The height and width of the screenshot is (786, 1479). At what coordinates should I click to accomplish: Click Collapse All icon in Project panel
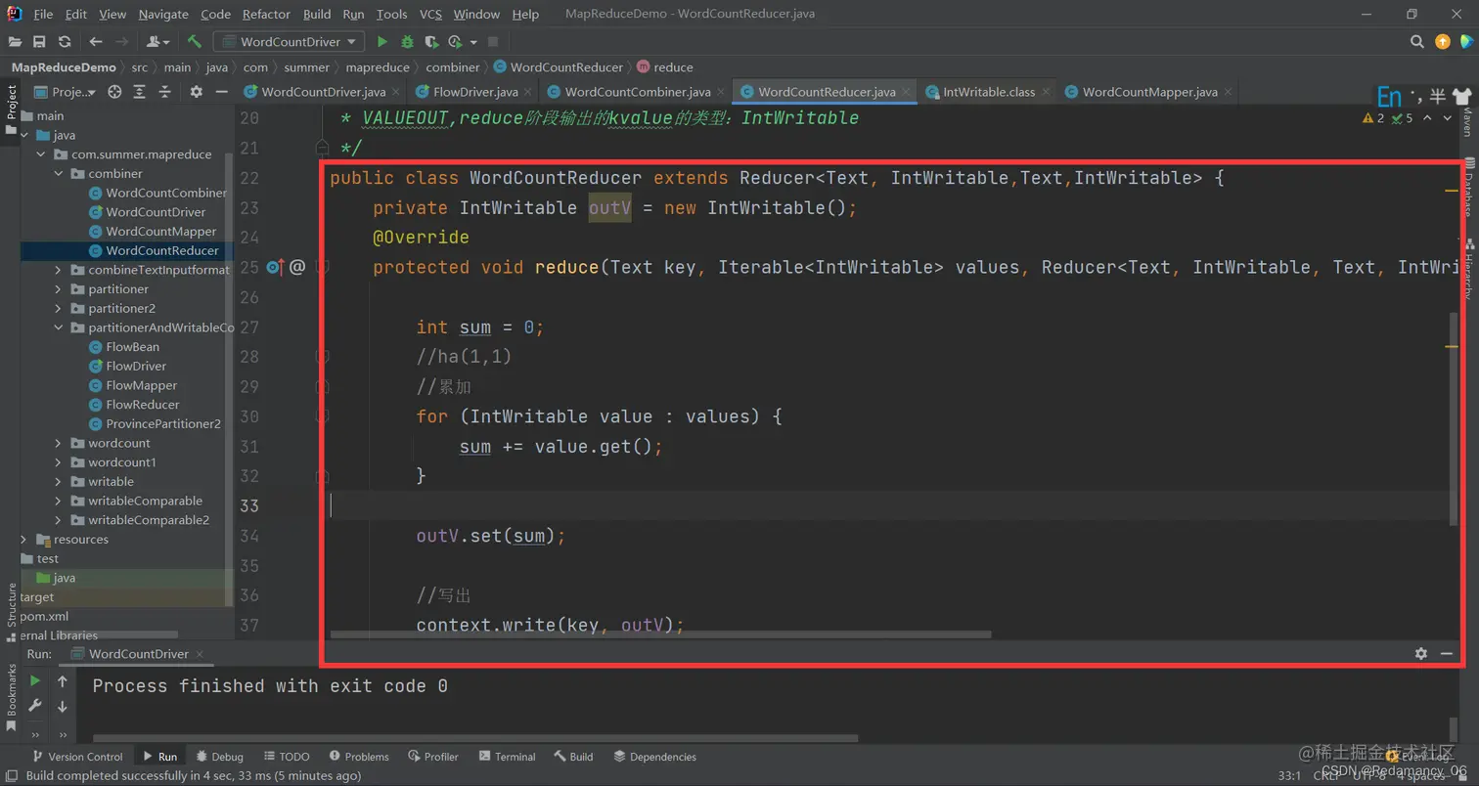click(x=165, y=92)
